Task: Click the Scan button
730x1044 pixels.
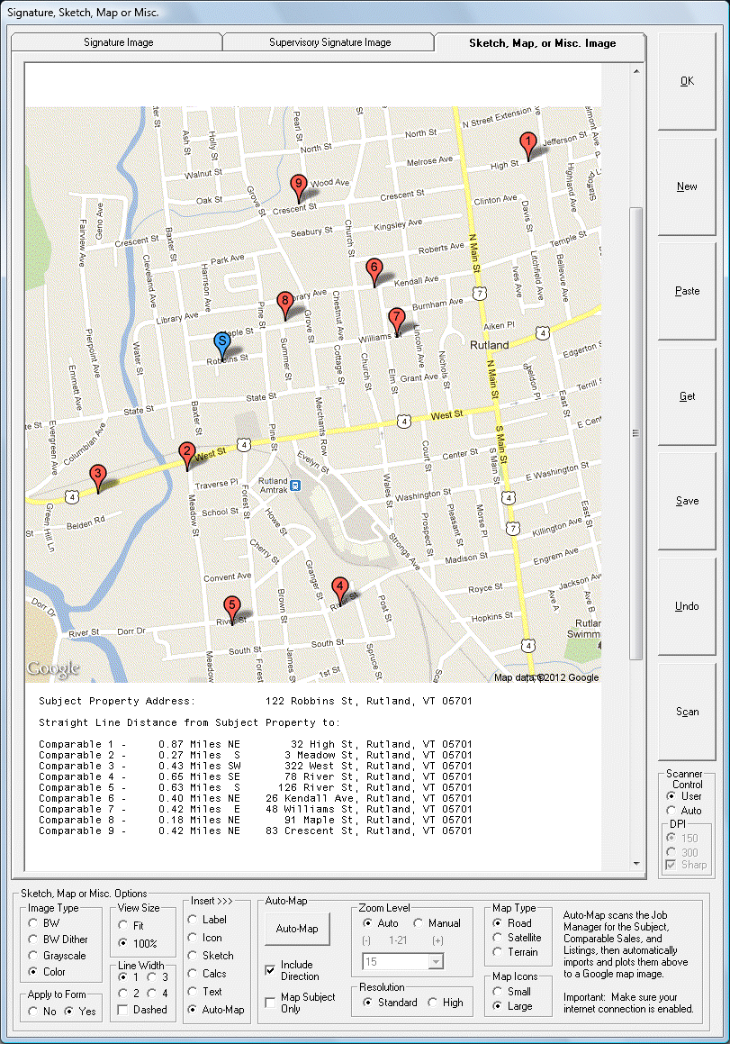Action: [687, 712]
